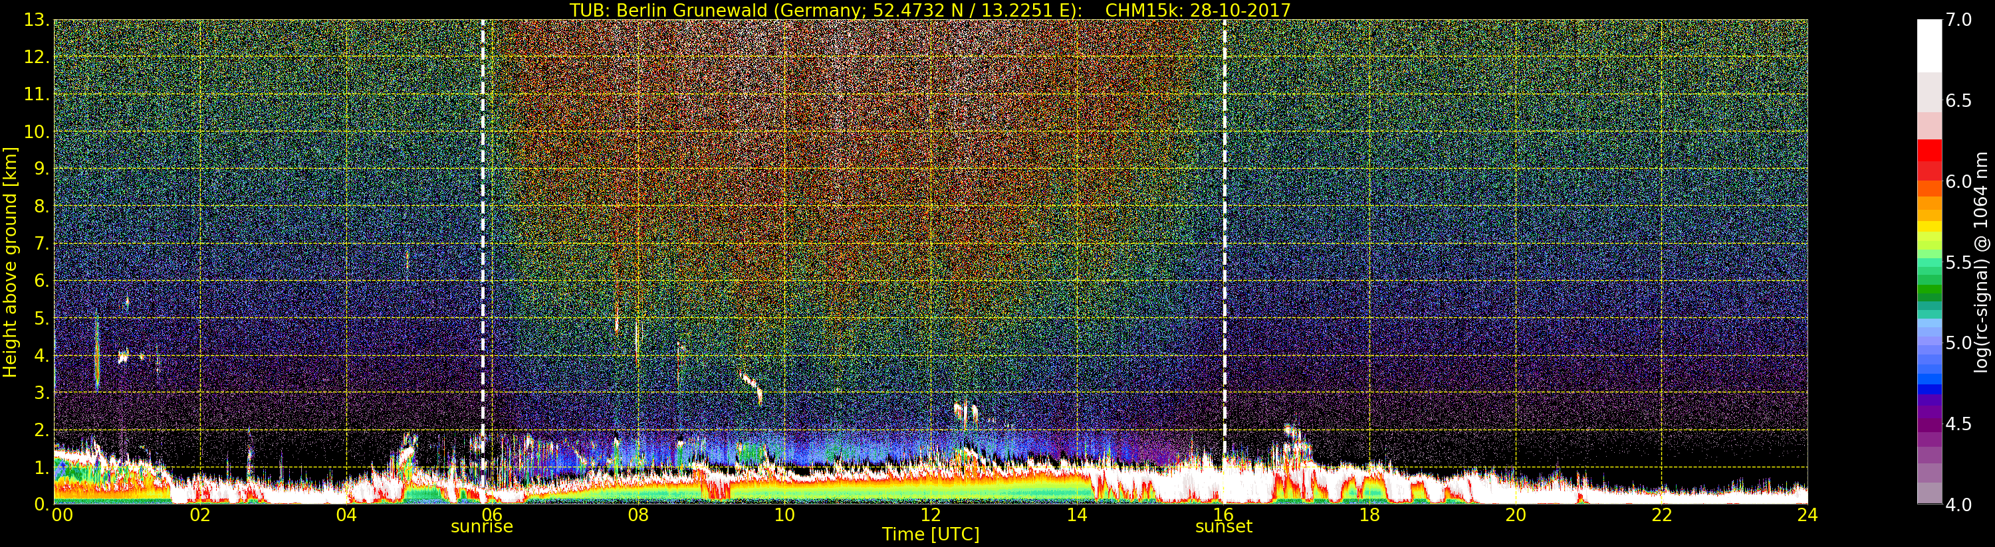The width and height of the screenshot is (1995, 547).
Task: Click the '18' tick on the time axis
Action: 1369,514
